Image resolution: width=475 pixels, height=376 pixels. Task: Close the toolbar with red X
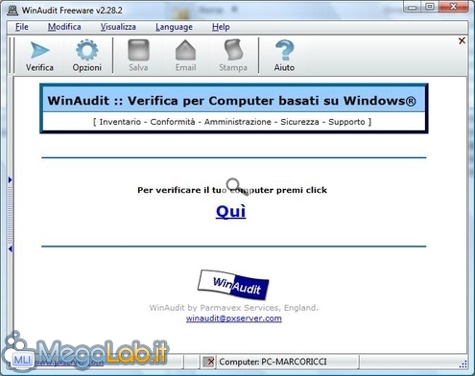462,40
